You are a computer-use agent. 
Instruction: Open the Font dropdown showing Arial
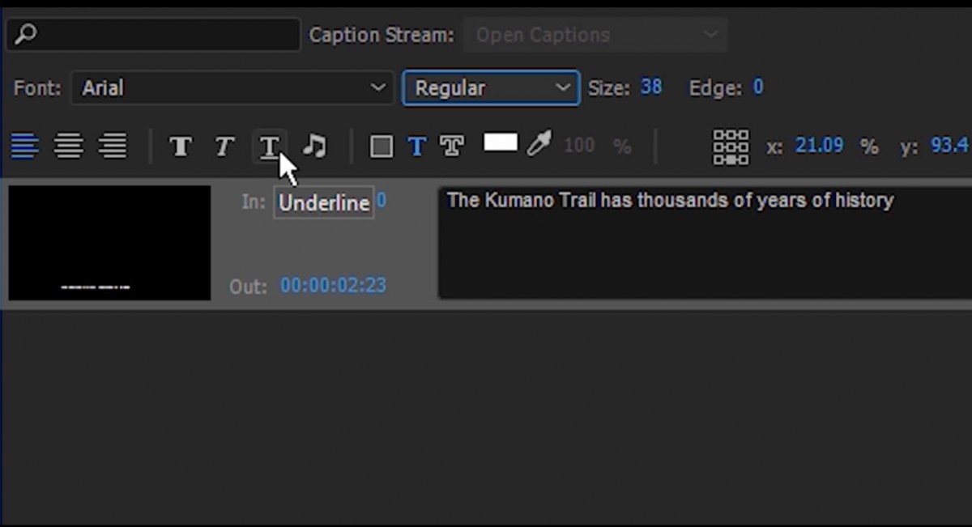coord(232,87)
